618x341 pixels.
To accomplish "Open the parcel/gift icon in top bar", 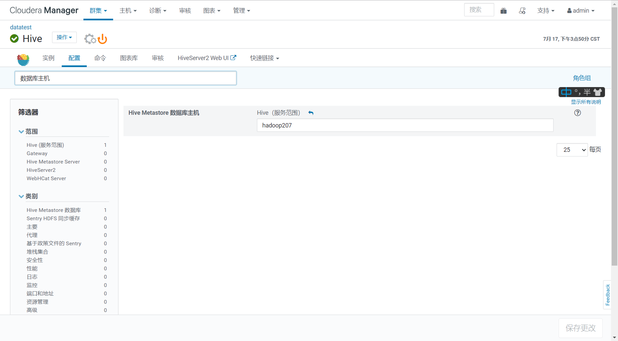I will pyautogui.click(x=504, y=11).
